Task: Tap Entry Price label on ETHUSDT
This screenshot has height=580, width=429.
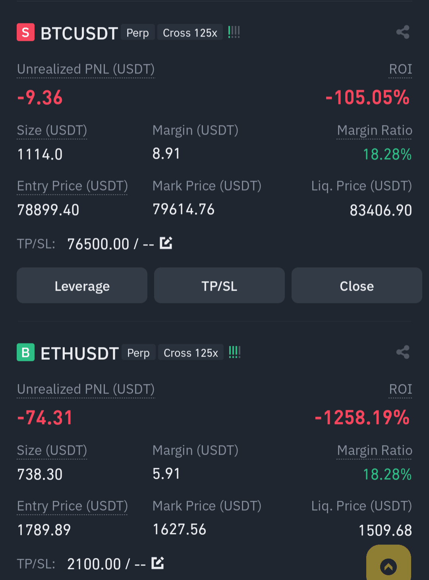Action: point(72,506)
